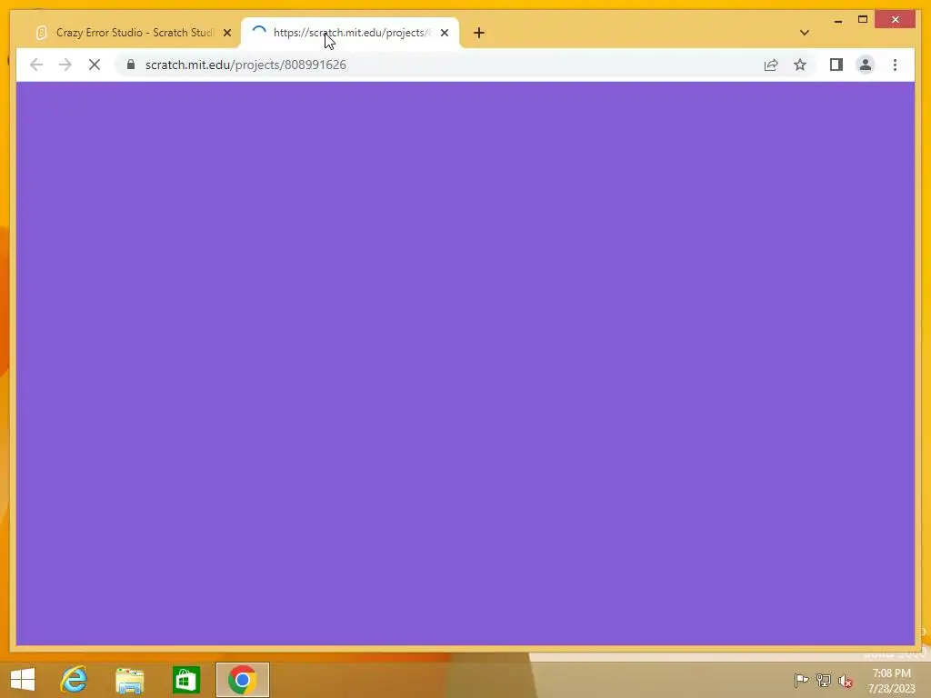View site security lock information

[x=131, y=65]
